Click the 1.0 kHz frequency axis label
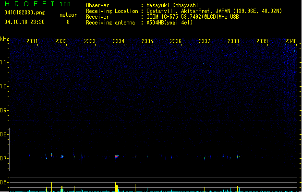The height and width of the screenshot is (192, 302). click(4, 86)
